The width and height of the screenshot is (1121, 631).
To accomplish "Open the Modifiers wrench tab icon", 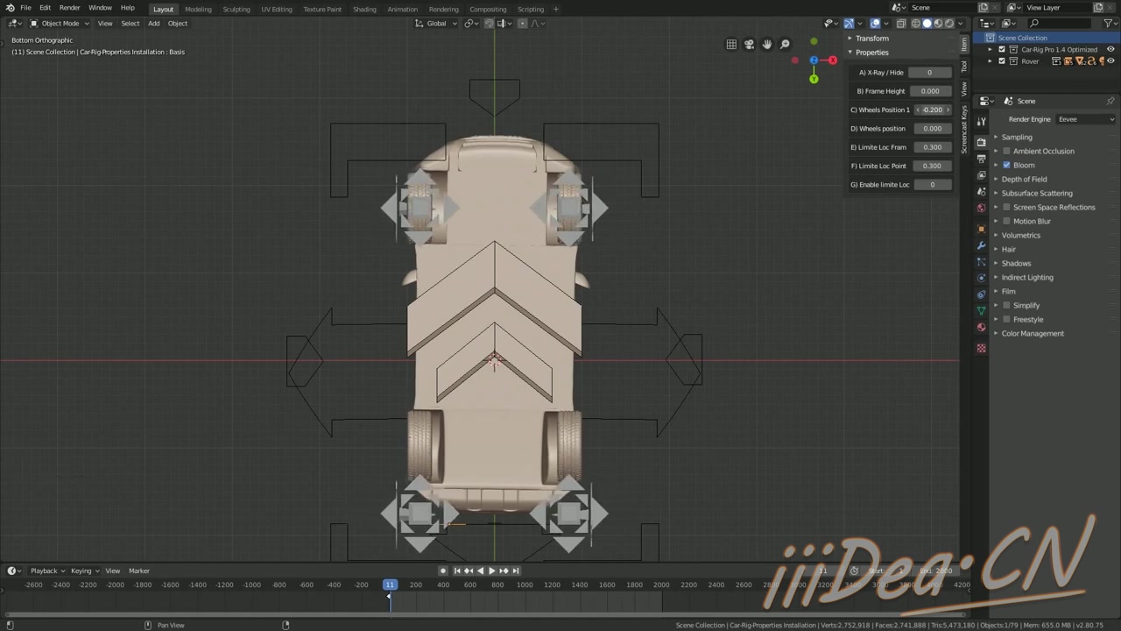I will [981, 245].
